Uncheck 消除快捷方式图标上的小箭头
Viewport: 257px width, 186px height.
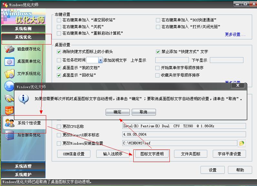(x=59, y=52)
